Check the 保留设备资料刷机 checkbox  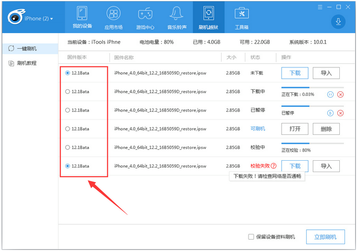251,237
